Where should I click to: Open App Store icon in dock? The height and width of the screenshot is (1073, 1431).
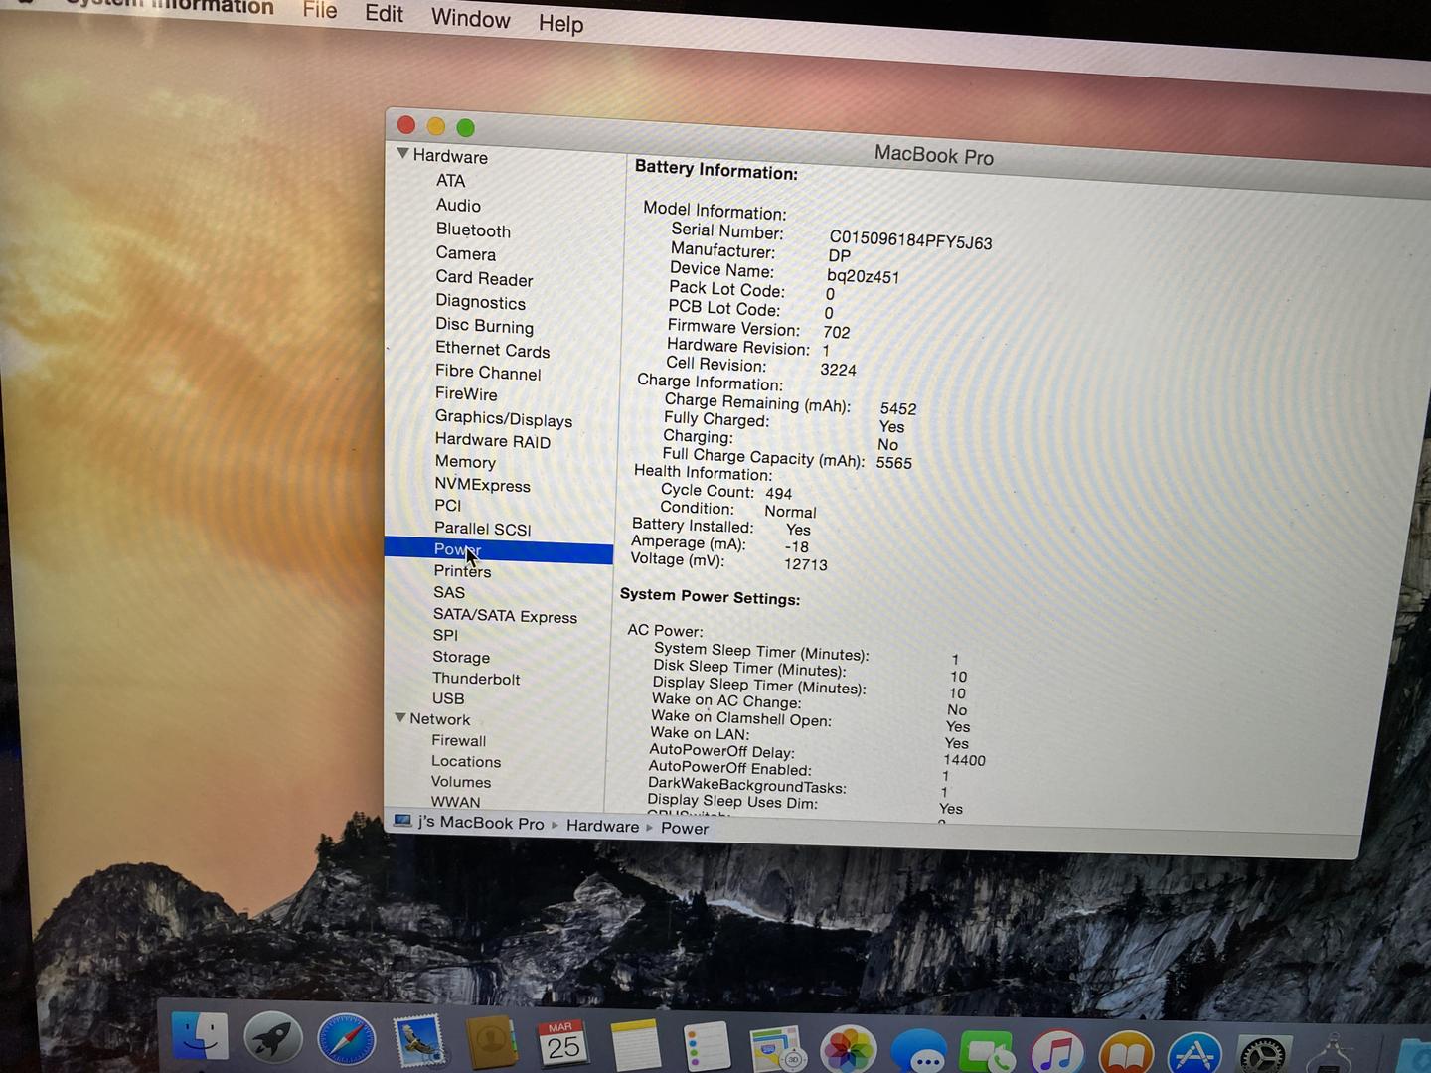click(x=1194, y=1055)
